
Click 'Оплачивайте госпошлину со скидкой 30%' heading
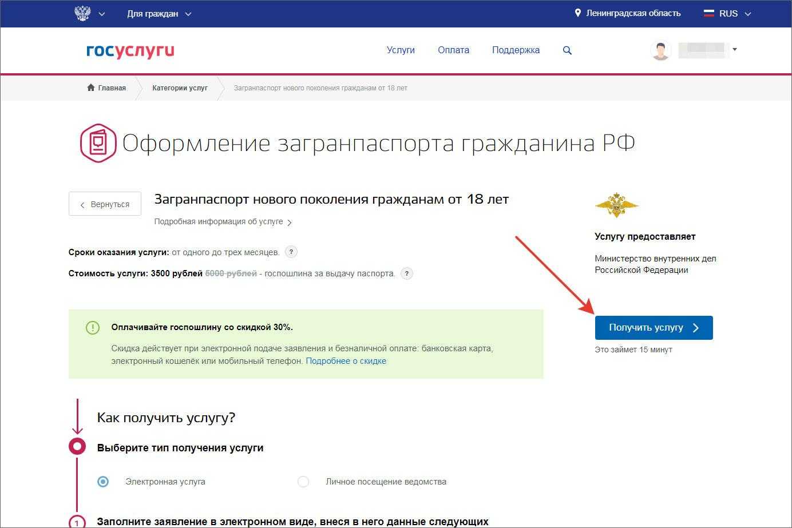[x=202, y=327]
